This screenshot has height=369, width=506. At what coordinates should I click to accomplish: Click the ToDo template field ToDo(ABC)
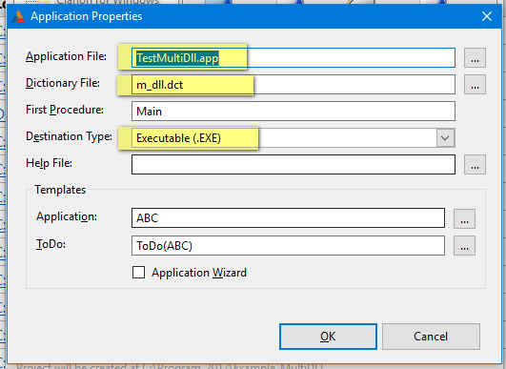[288, 246]
